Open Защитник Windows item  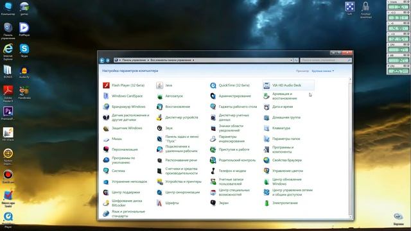123,128
